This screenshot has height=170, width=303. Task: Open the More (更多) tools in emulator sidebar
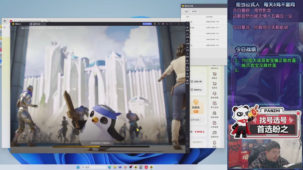tap(187, 81)
